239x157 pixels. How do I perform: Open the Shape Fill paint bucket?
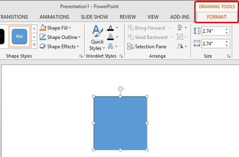tap(43, 28)
